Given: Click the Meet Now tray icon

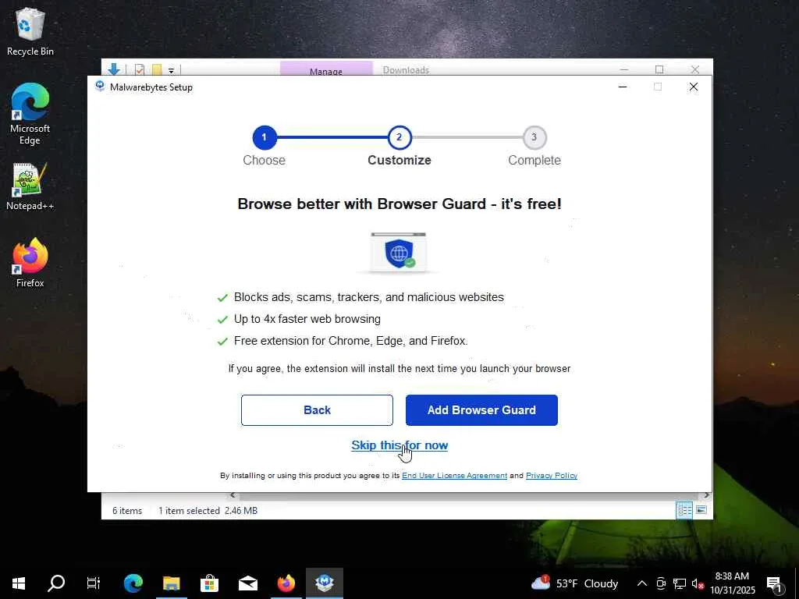Looking at the screenshot, I should coord(661,583).
